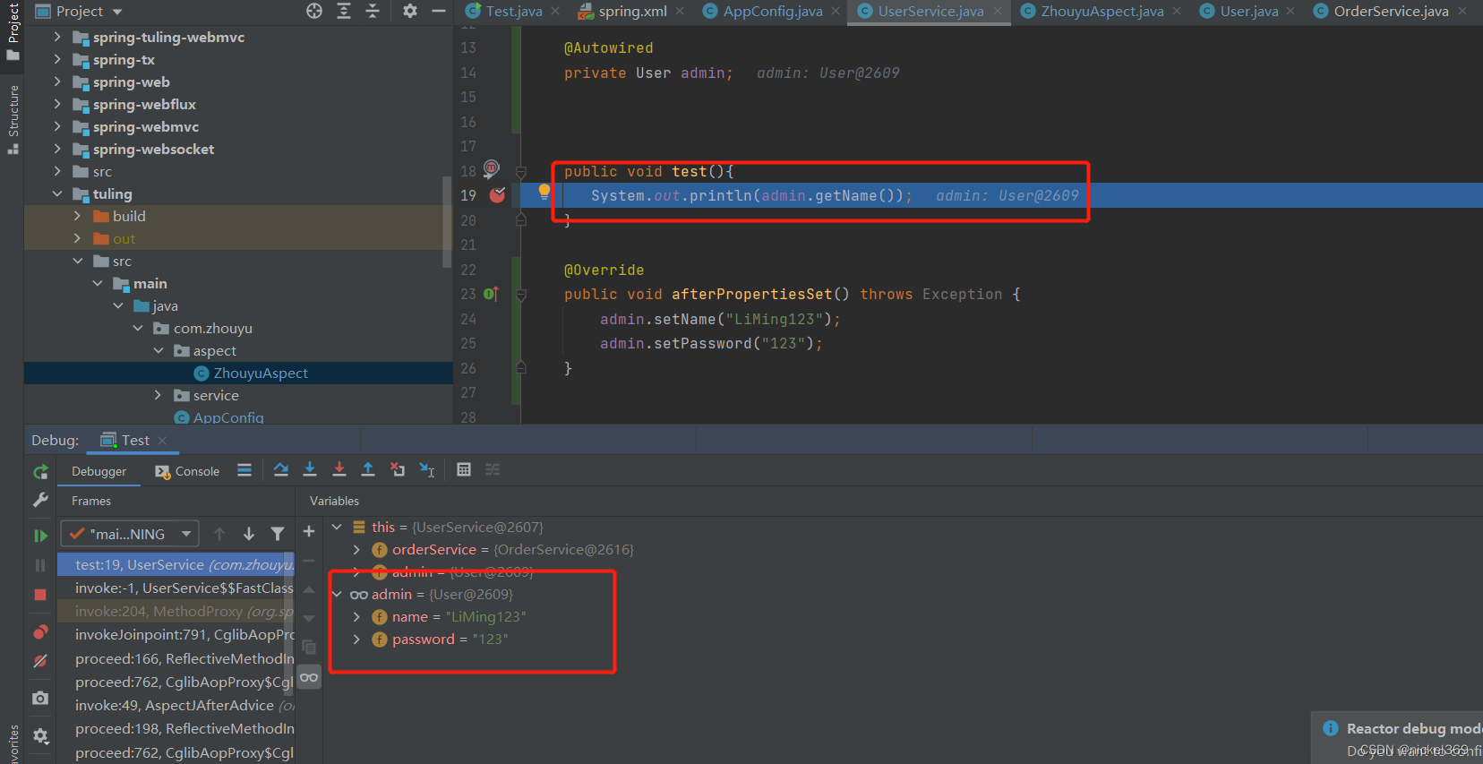The image size is (1483, 764).
Task: Collapse the aspect package
Action: pyautogui.click(x=158, y=350)
